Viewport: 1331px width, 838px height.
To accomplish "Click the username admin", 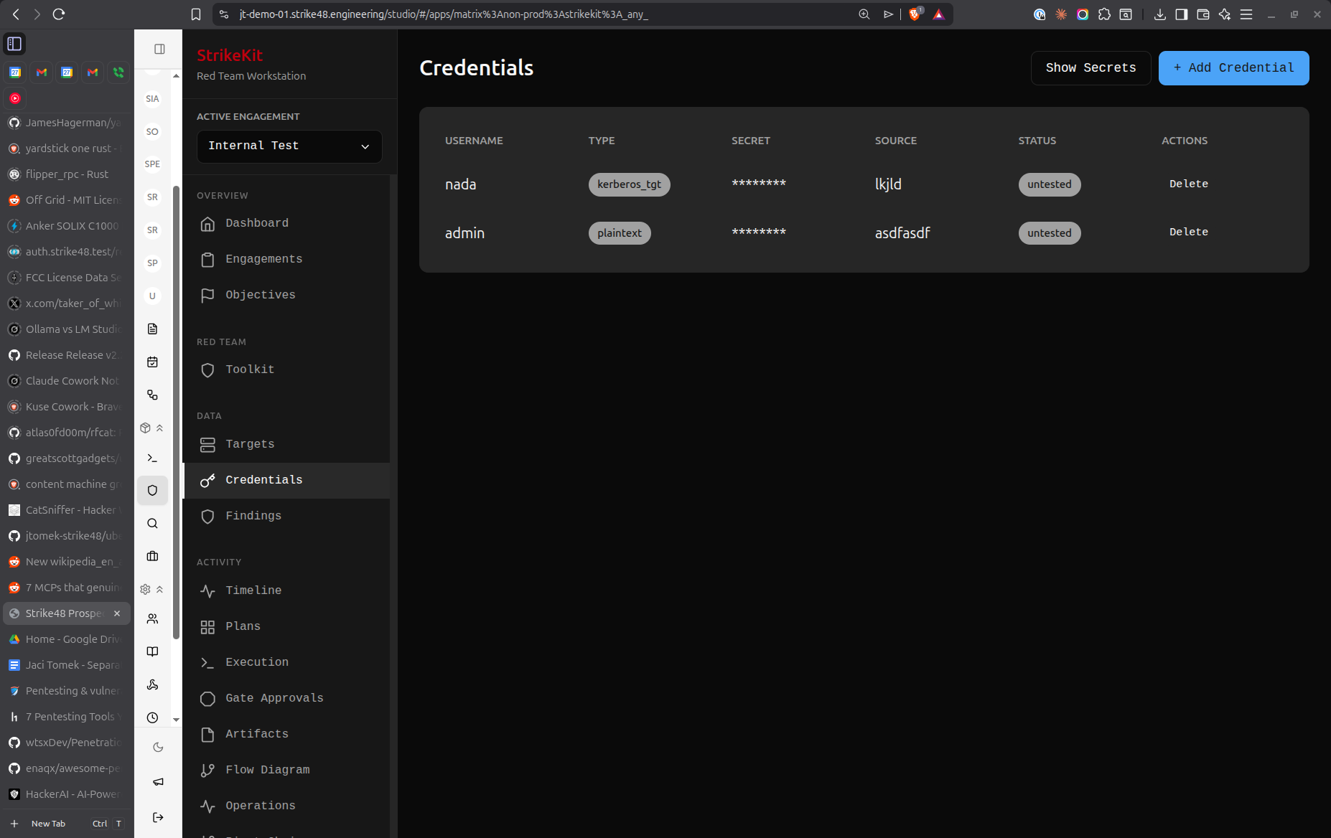I will pos(464,233).
